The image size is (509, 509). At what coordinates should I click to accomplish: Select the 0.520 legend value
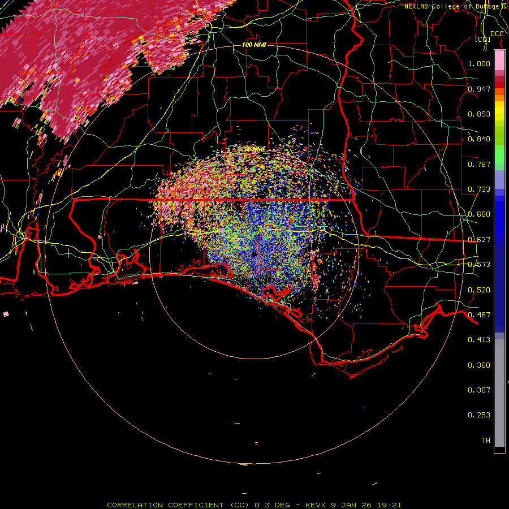pos(479,290)
